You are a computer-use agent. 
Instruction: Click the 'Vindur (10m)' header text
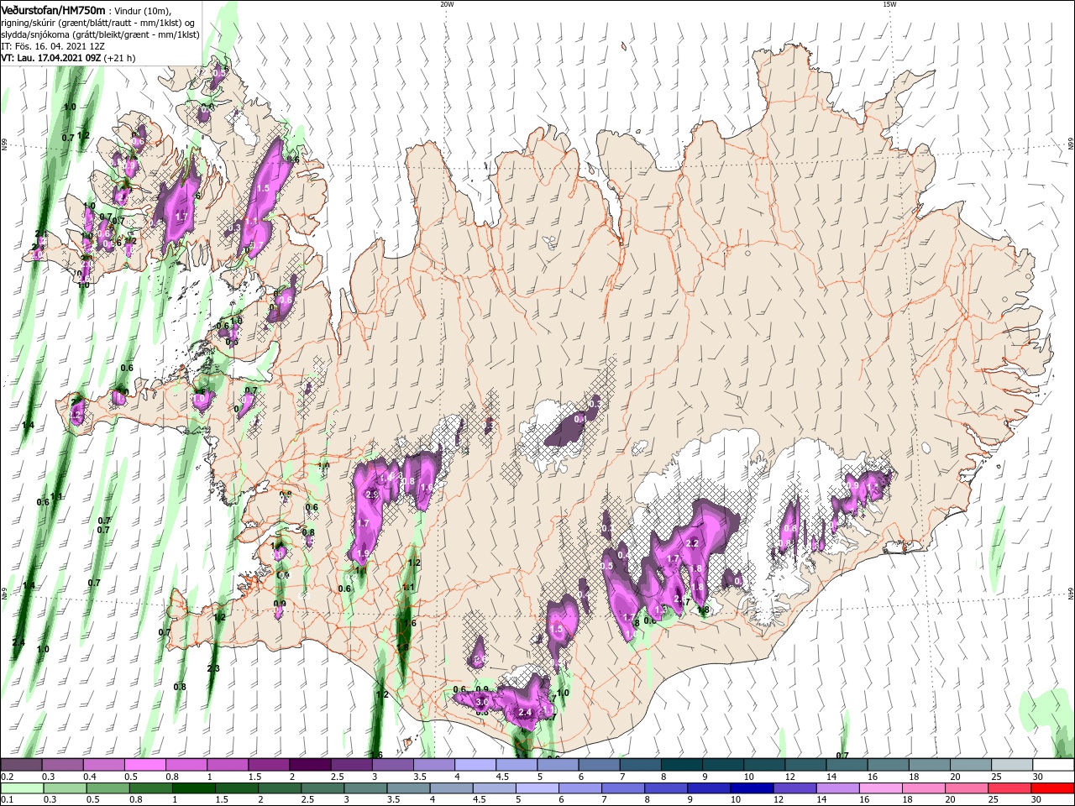click(142, 10)
